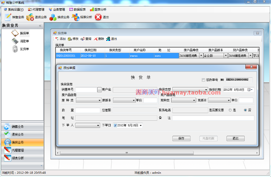Image resolution: width=271 pixels, height=177 pixels.
Task: Open 销售业务 in the bottom navigation pane
Action: (22, 127)
